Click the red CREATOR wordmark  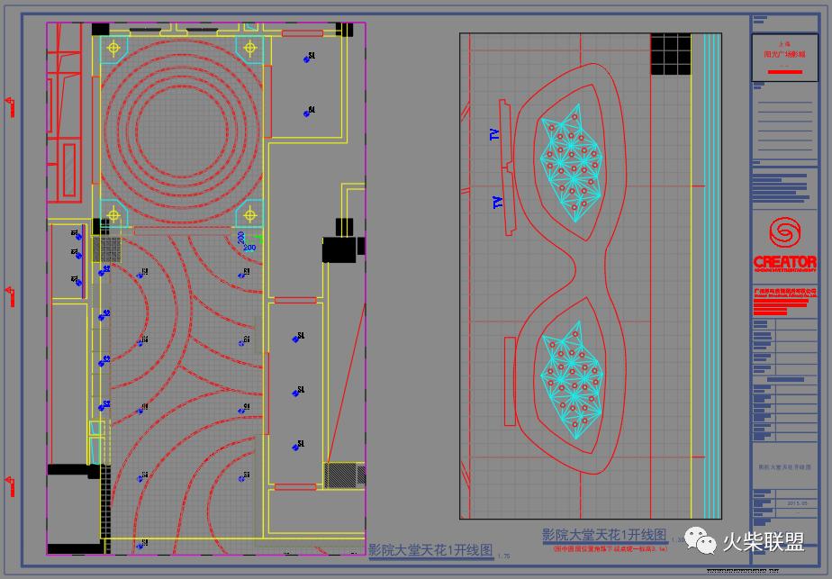(785, 262)
